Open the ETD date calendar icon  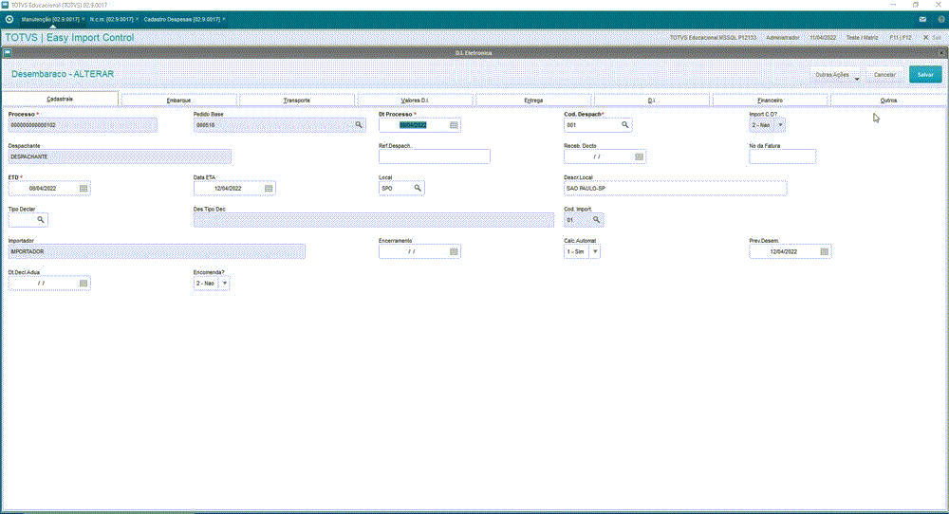point(84,189)
